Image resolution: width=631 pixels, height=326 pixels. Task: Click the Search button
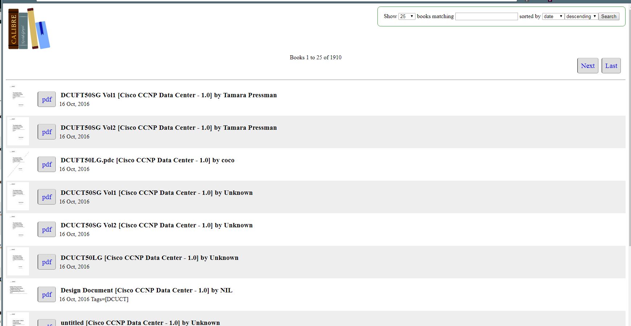click(609, 16)
